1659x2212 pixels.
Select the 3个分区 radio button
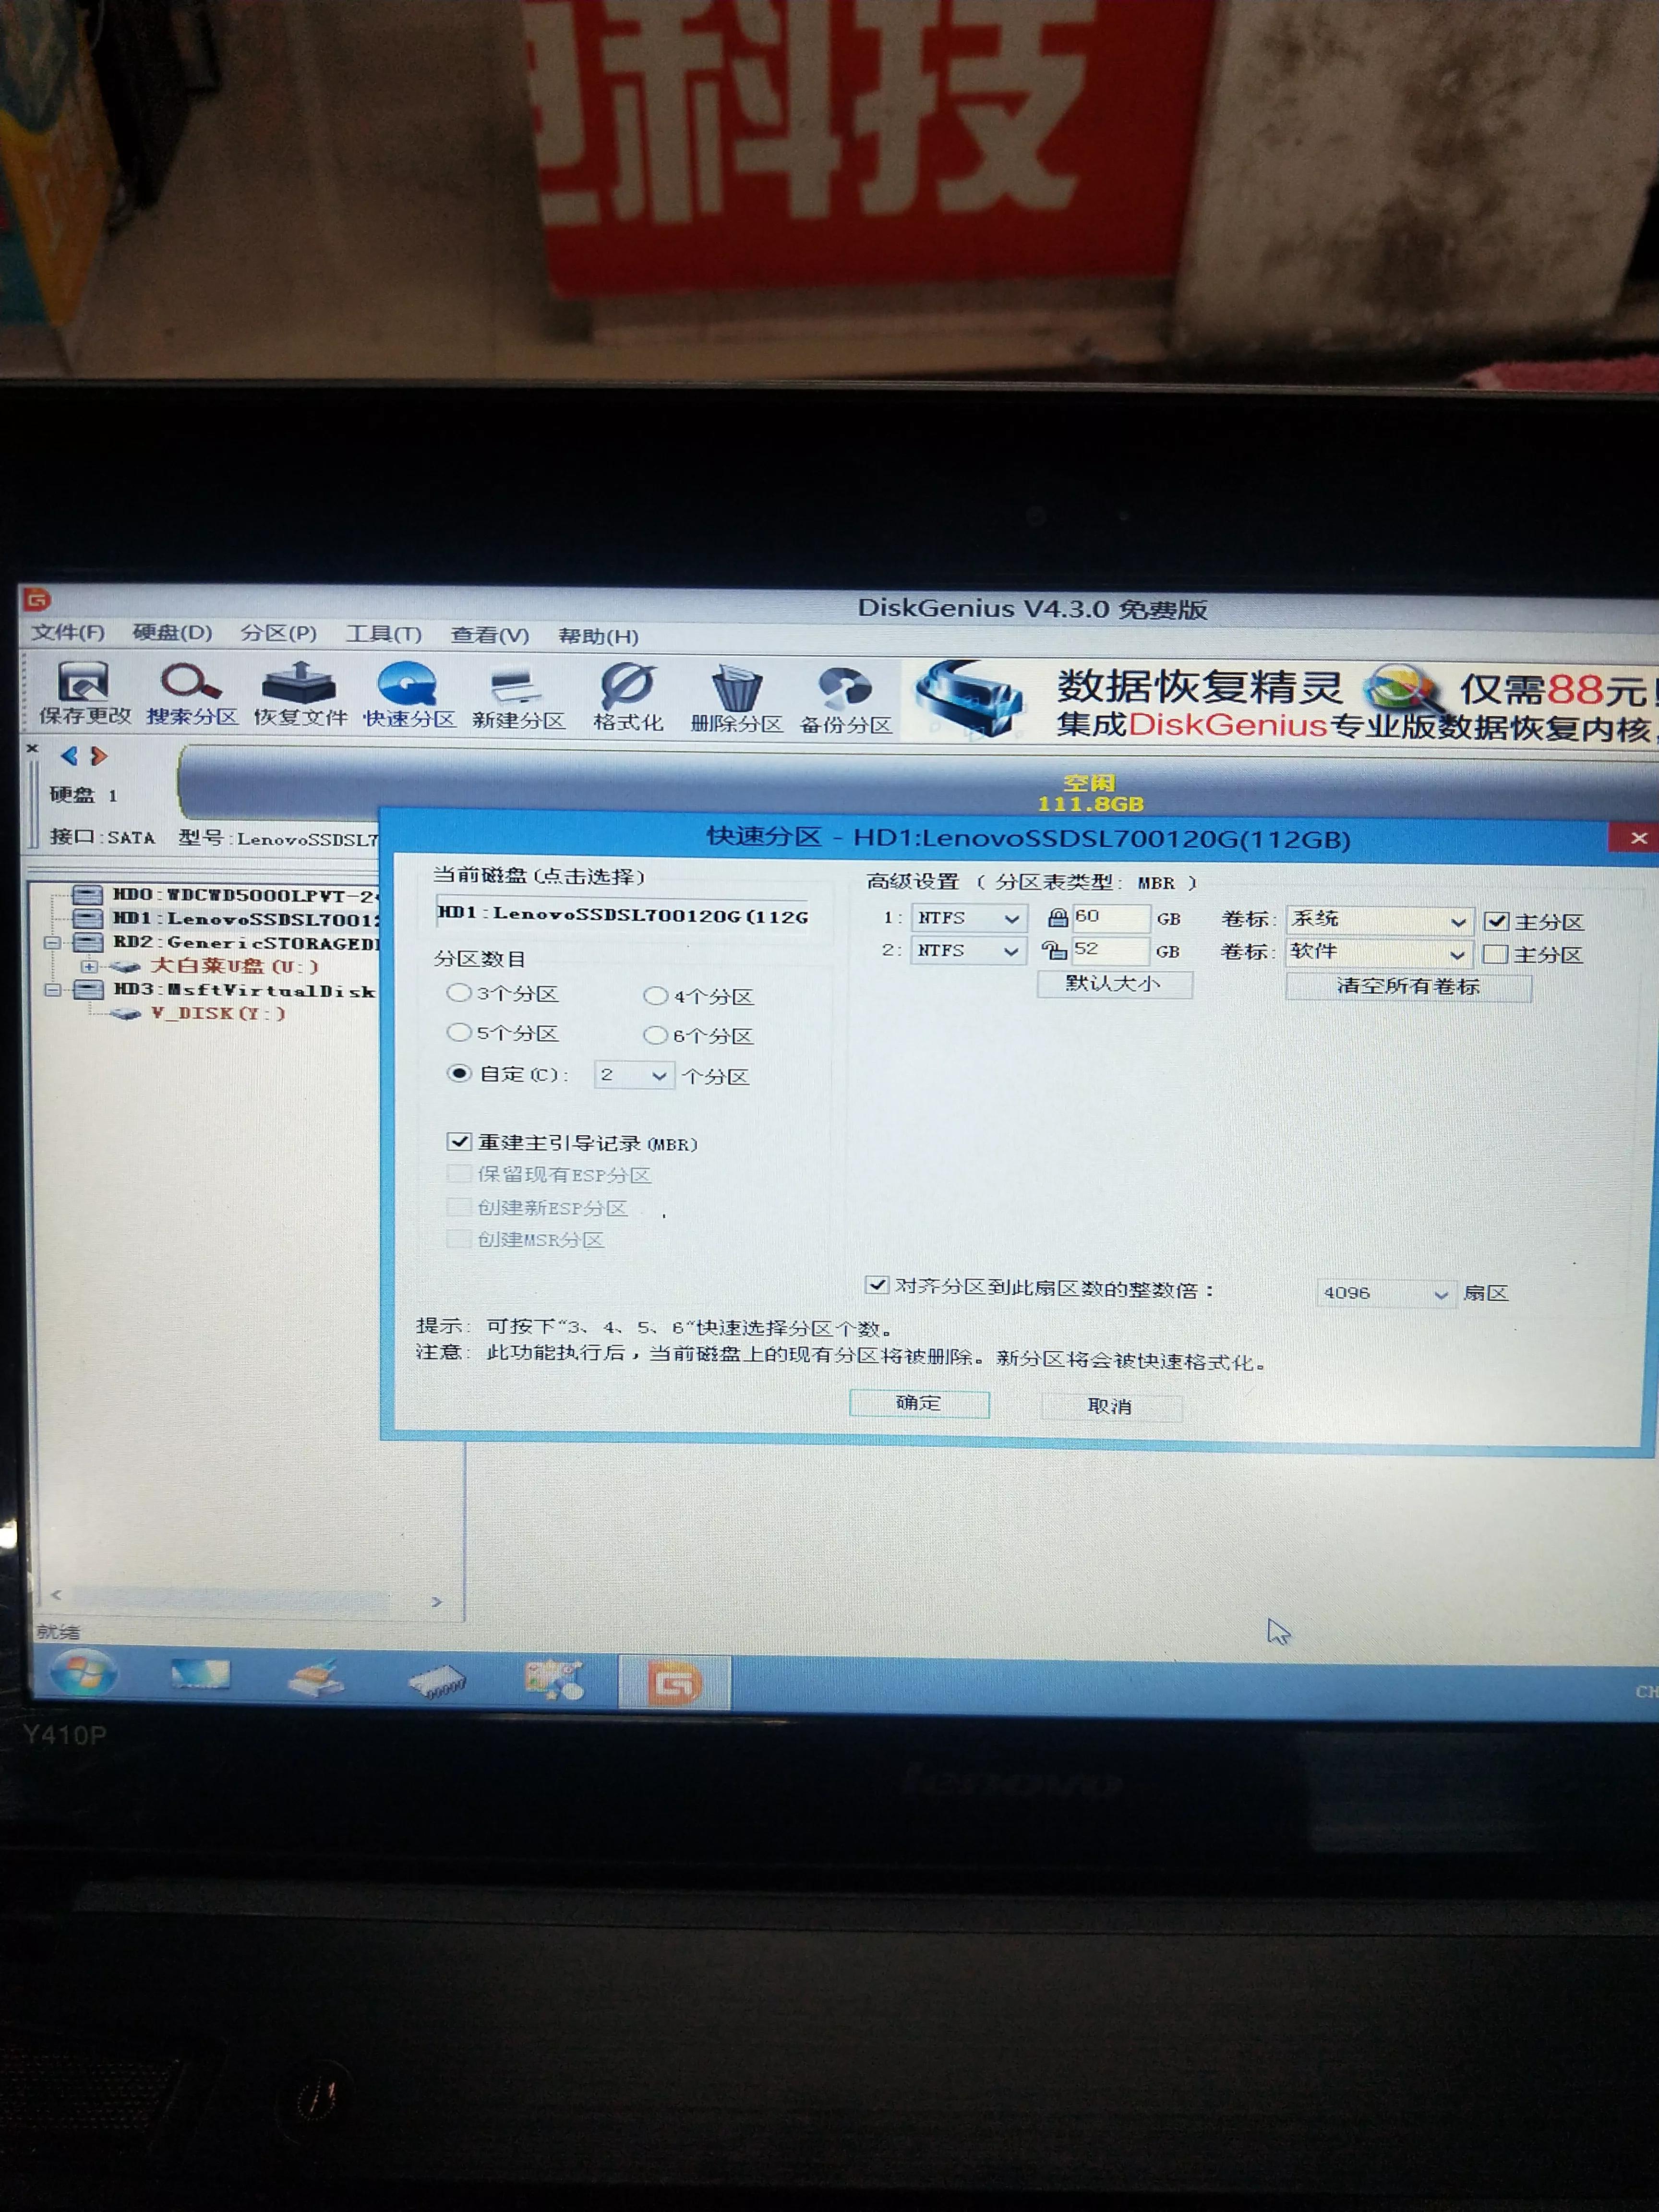point(460,993)
